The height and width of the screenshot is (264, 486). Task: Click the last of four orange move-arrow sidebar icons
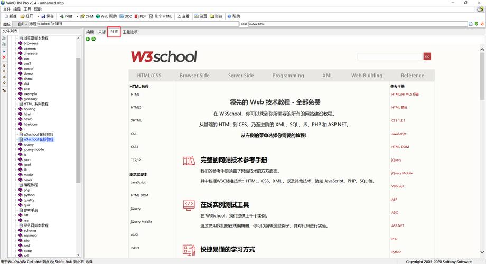click(4, 83)
